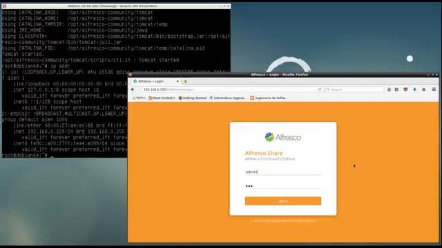Viewport: 442px width, 248px height.
Task: Open the bookmarks library clipboard icon
Action: [x=396, y=90]
